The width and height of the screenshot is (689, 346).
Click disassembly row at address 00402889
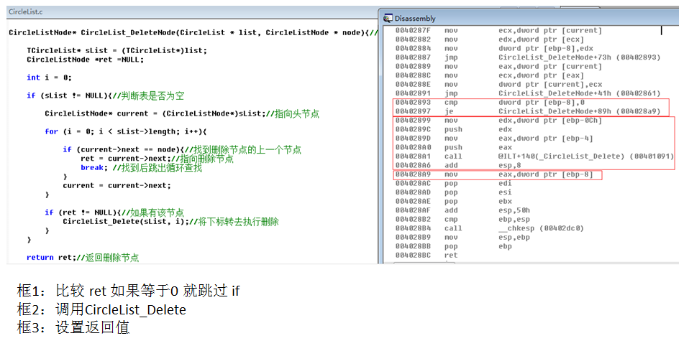pyautogui.click(x=498, y=66)
